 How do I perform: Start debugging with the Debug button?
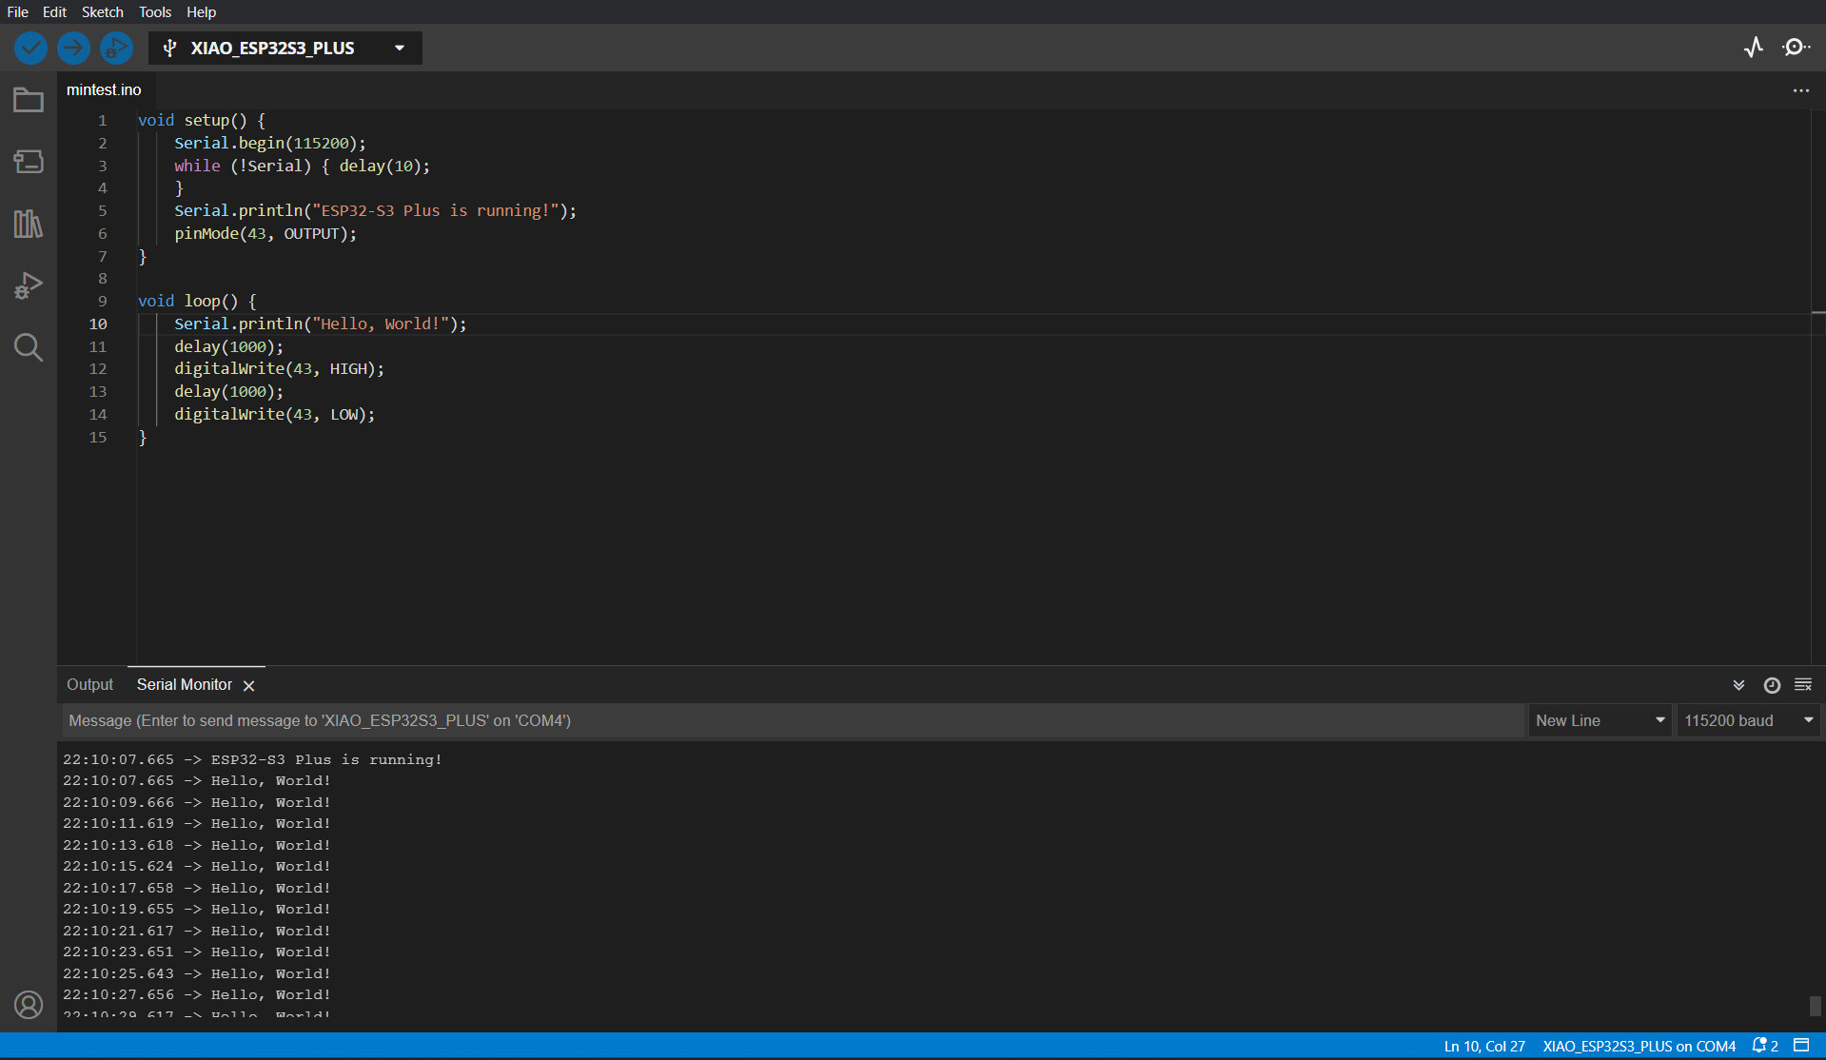pos(116,48)
